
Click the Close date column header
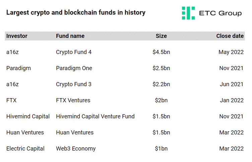(x=230, y=36)
